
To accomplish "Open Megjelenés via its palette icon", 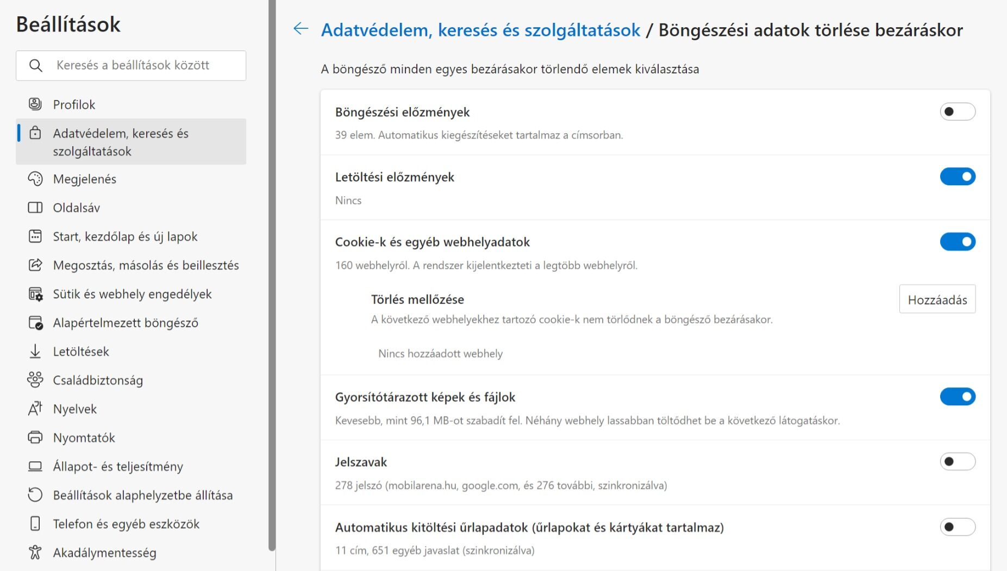I will pos(35,179).
